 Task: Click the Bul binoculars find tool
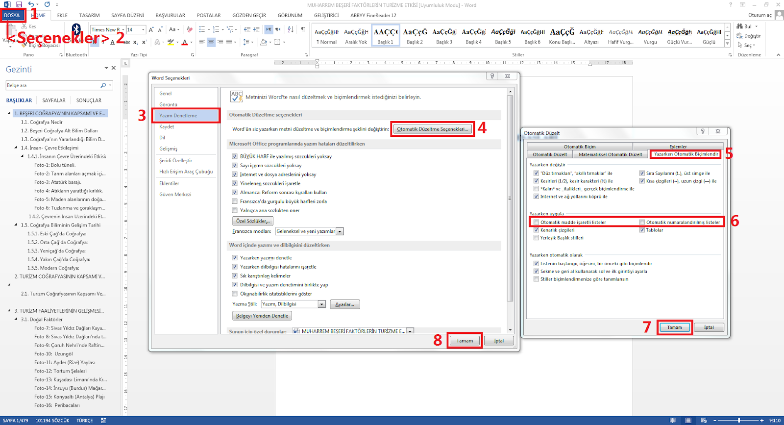[x=744, y=26]
